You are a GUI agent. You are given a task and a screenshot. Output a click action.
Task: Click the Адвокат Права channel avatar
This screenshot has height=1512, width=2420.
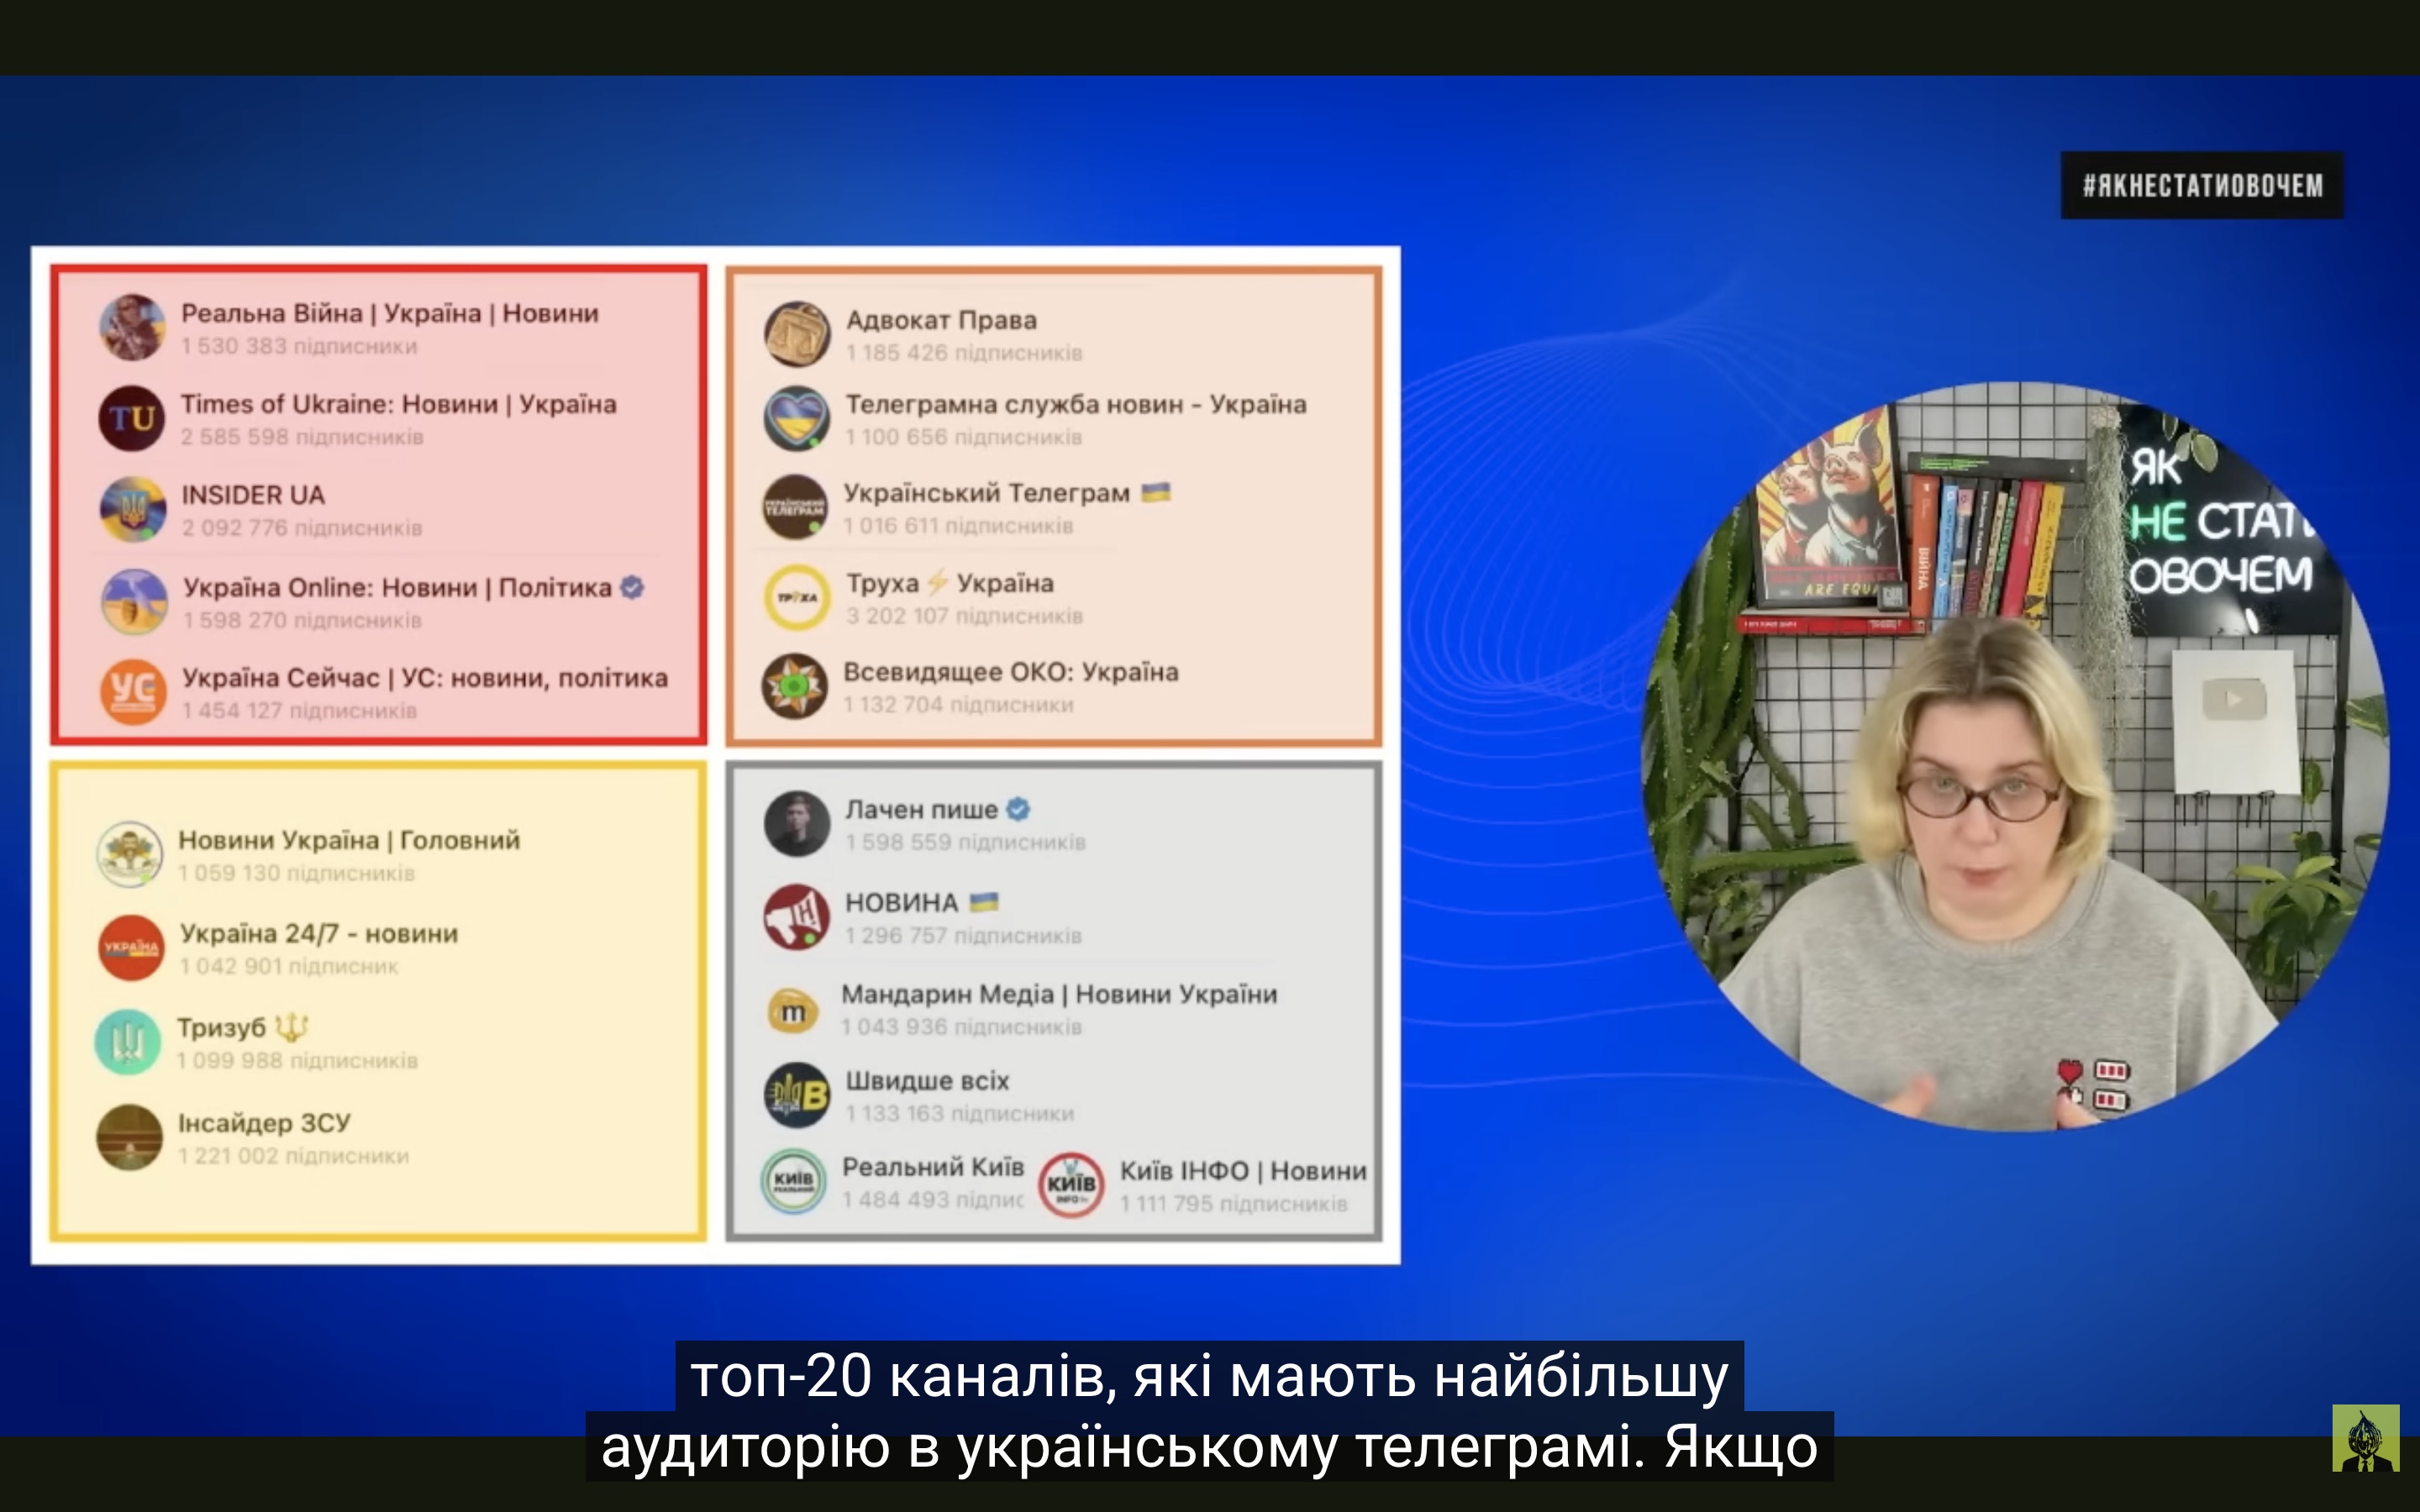point(797,334)
